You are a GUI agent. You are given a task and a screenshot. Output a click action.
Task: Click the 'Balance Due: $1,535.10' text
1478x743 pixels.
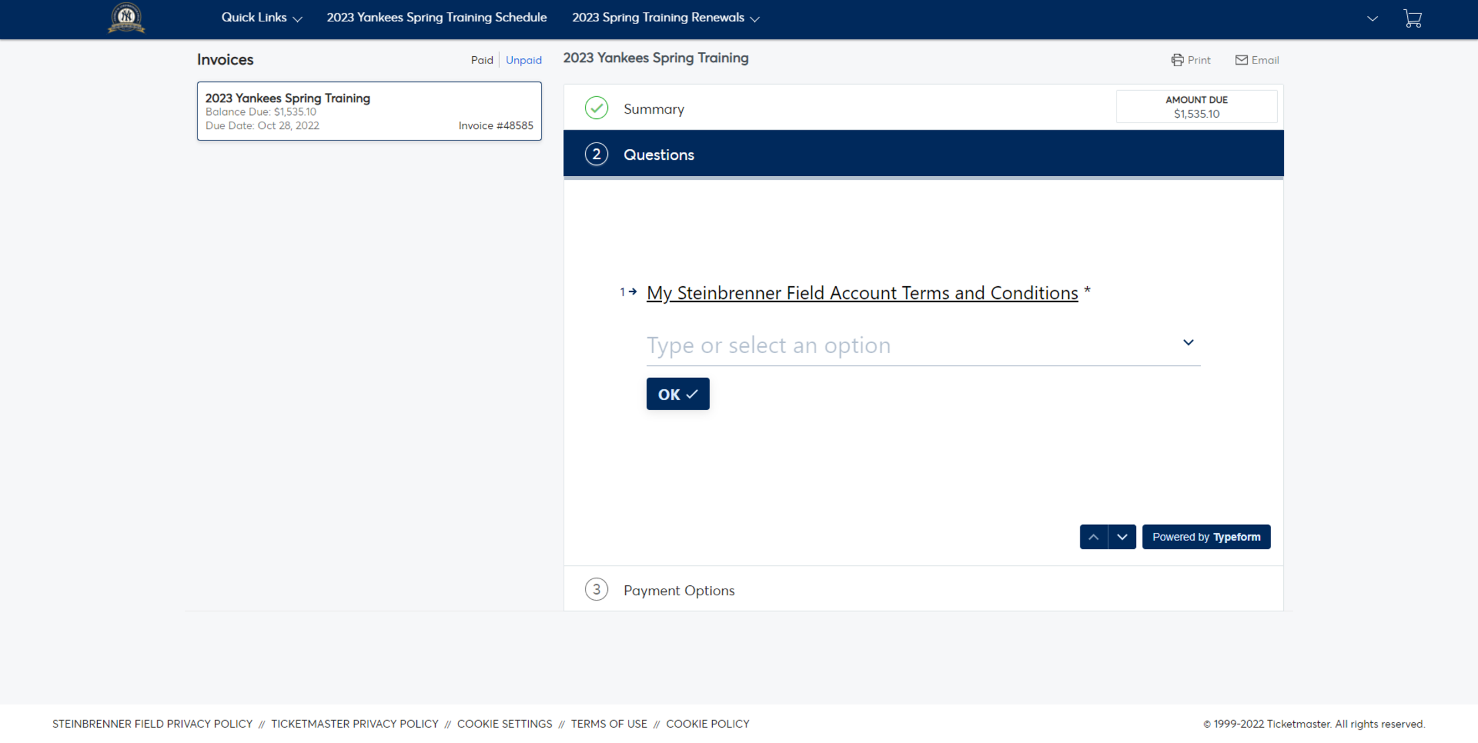pyautogui.click(x=261, y=112)
